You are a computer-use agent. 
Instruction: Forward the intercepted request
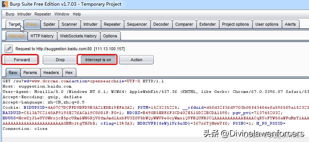click(22, 60)
